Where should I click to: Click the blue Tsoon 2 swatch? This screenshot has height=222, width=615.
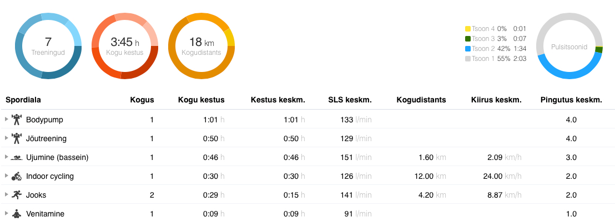click(467, 49)
